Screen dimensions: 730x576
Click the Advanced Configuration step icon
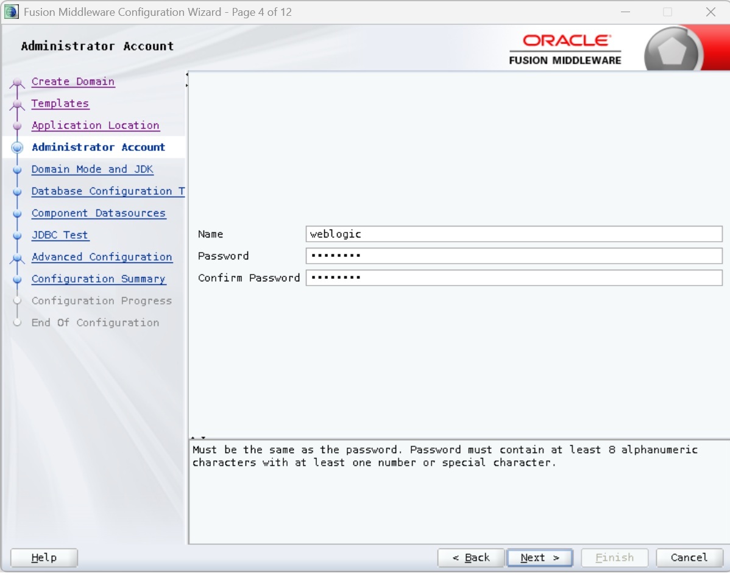pos(17,258)
